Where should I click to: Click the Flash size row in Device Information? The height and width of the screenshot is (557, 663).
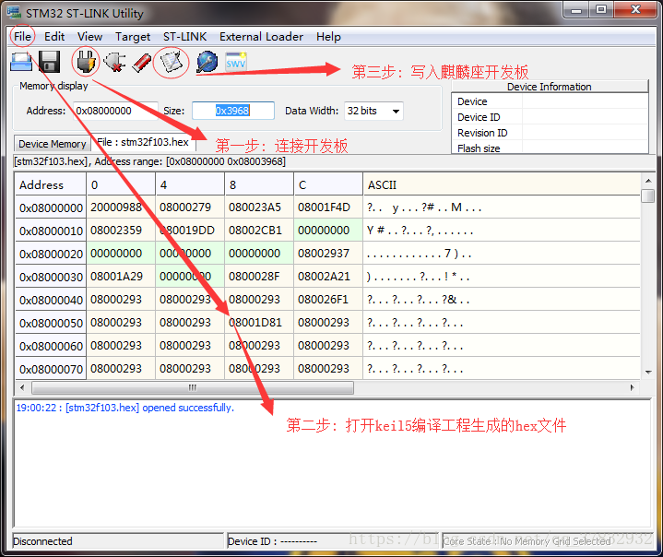pyautogui.click(x=550, y=148)
